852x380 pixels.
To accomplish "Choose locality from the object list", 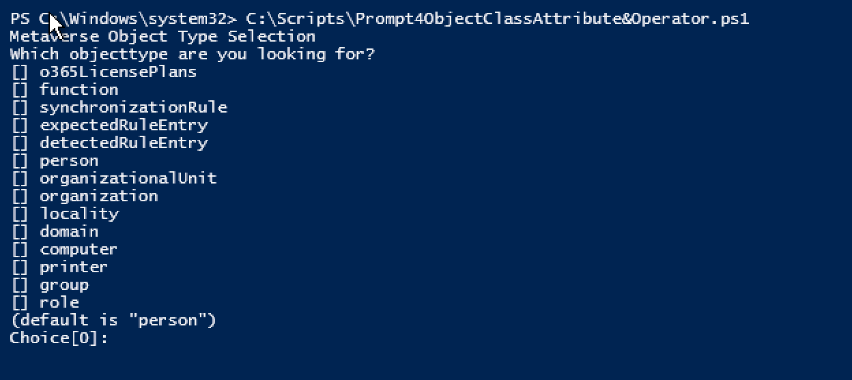I will coord(79,214).
